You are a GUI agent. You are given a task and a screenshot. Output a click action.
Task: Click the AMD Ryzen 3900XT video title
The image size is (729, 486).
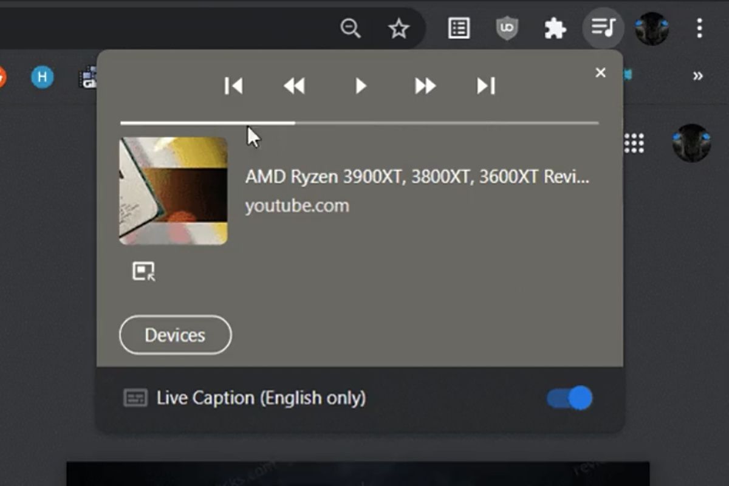coord(417,177)
